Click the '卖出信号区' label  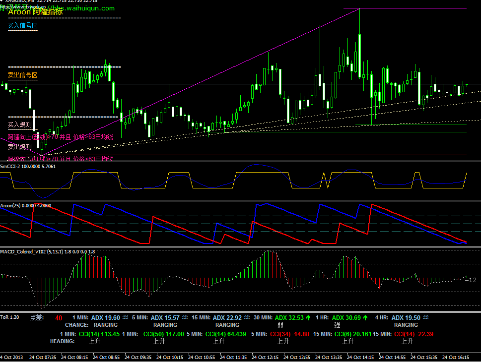(x=23, y=75)
